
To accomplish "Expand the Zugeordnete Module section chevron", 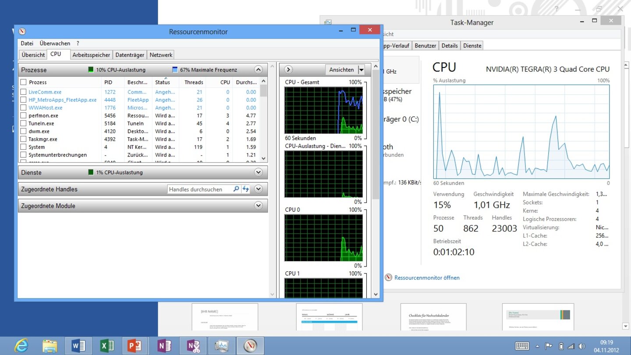I will [x=258, y=206].
